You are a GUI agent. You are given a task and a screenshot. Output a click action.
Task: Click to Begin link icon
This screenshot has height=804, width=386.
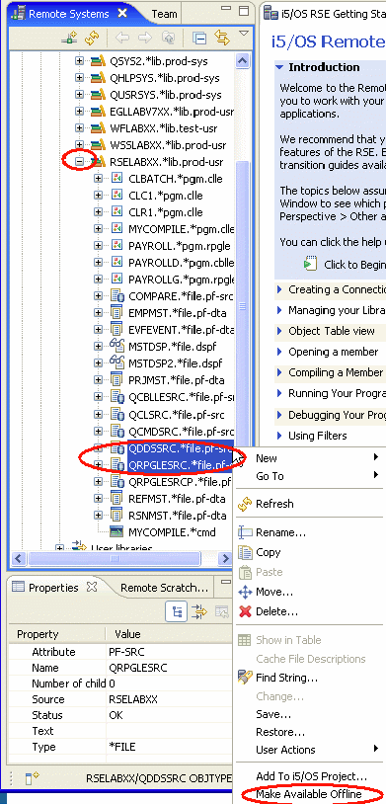click(x=310, y=264)
